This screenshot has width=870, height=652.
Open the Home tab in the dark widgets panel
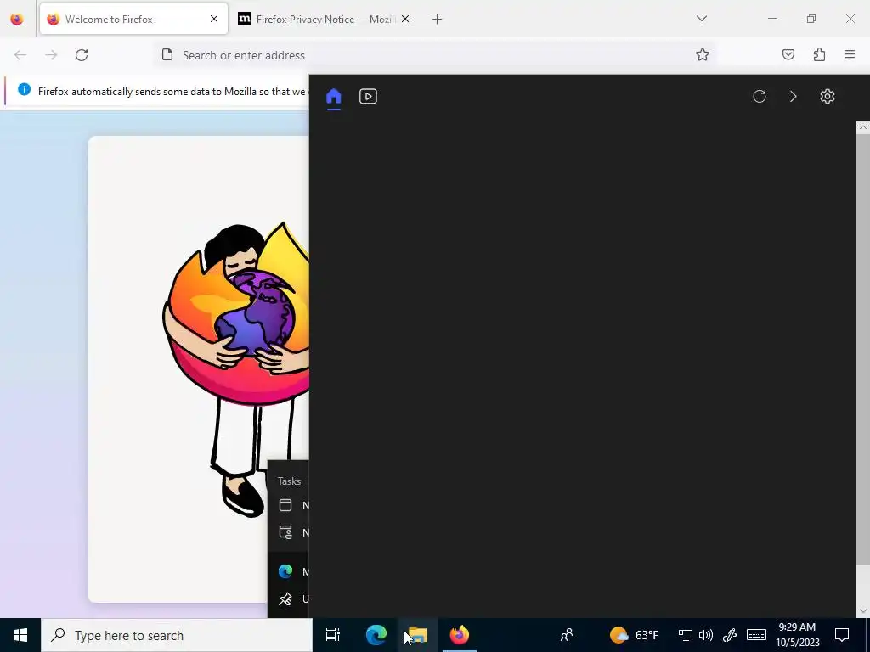[333, 97]
